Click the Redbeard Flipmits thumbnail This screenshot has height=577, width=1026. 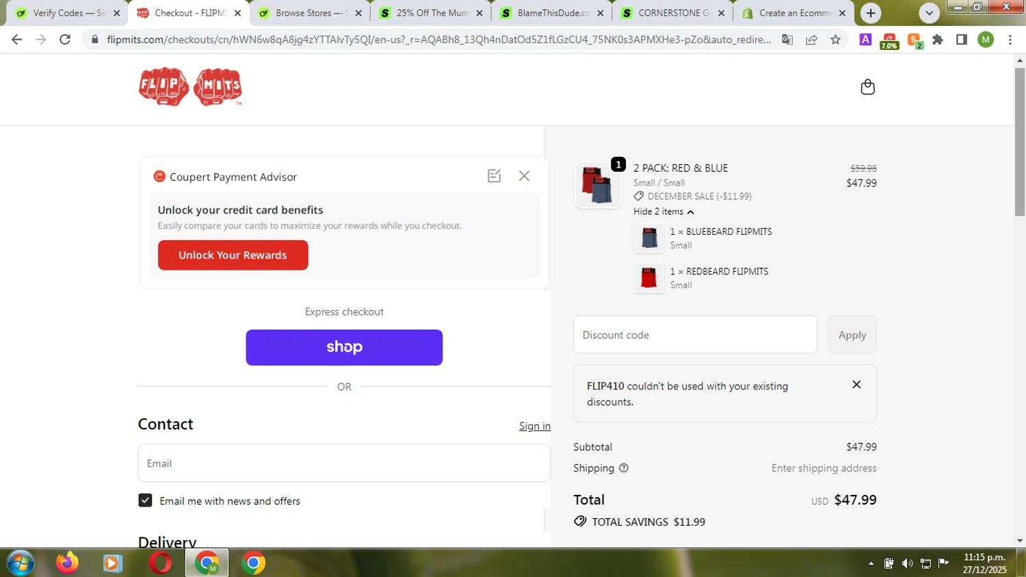pos(648,278)
